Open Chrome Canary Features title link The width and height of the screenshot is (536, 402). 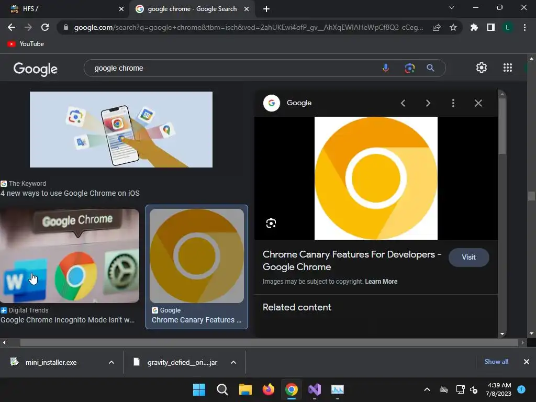tap(352, 261)
